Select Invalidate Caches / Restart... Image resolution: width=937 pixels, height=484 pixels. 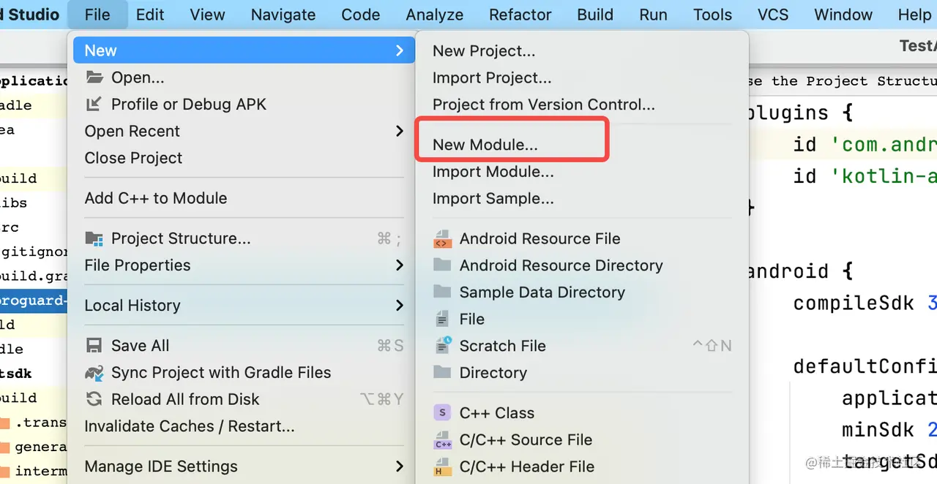(190, 426)
